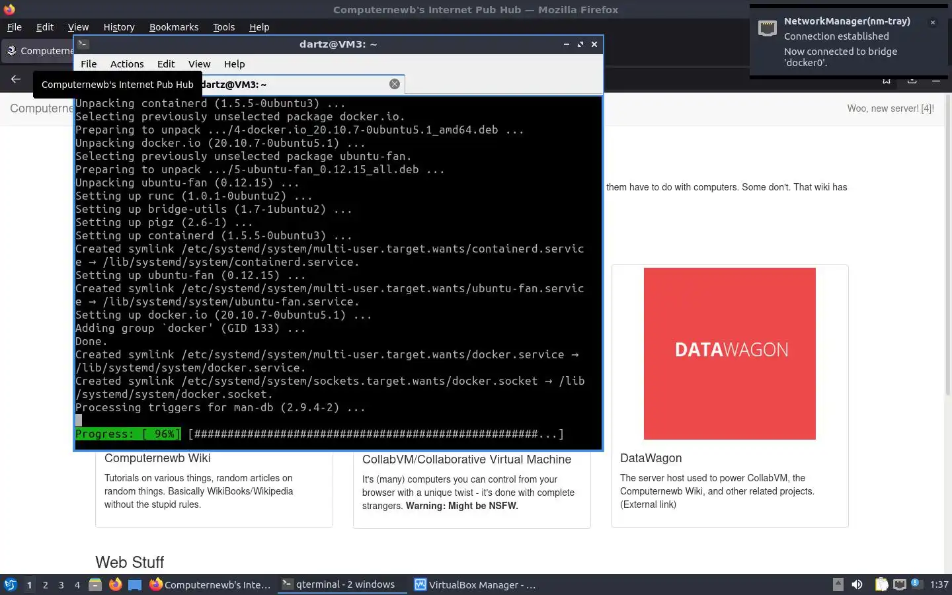Image resolution: width=952 pixels, height=595 pixels.
Task: Click the terminal icon in qterminal title bar
Action: [x=83, y=44]
